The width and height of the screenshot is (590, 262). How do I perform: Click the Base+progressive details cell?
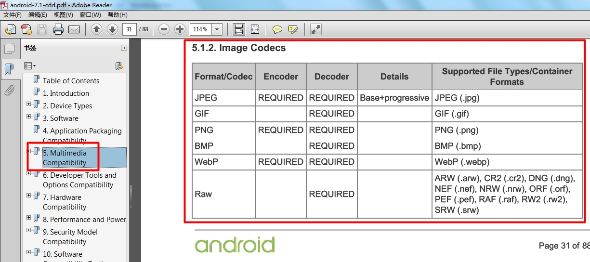click(394, 98)
